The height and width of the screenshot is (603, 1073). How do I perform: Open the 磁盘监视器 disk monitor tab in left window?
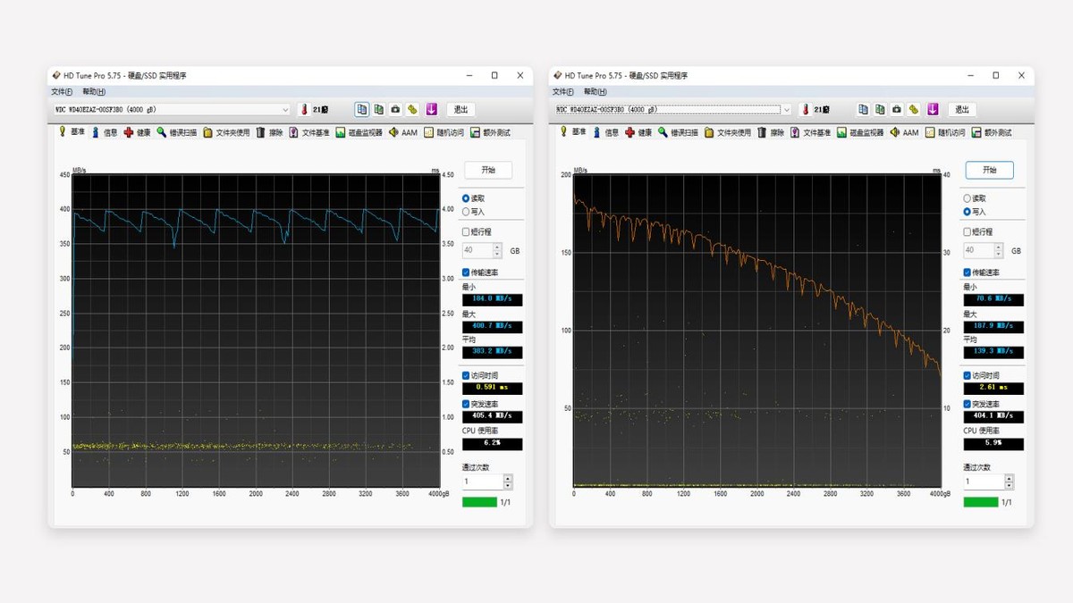[x=359, y=132]
